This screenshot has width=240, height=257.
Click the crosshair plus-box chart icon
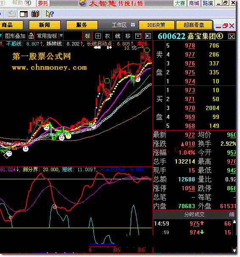[98, 36]
